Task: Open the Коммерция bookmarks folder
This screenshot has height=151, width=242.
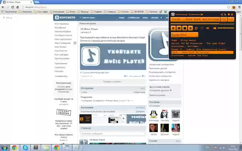Action: [57, 12]
